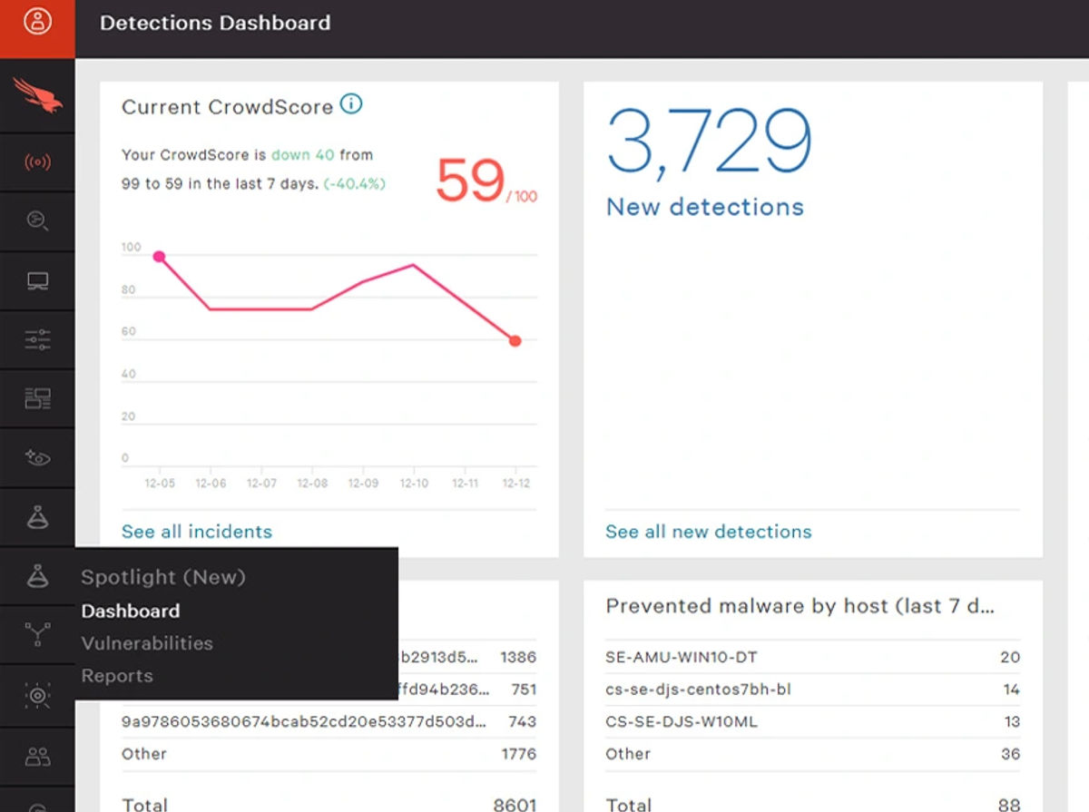
Task: Open the network graph icon in sidebar
Action: pyautogui.click(x=37, y=634)
